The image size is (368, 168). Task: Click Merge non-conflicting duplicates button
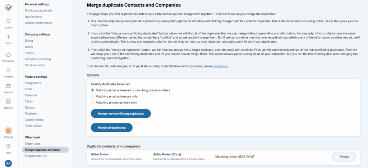point(121,114)
